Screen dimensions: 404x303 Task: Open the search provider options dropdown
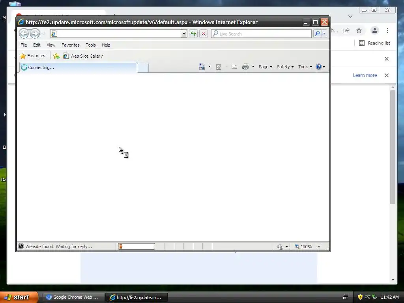tap(324, 34)
